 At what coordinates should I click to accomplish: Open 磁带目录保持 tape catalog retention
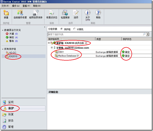tap(36, 14)
